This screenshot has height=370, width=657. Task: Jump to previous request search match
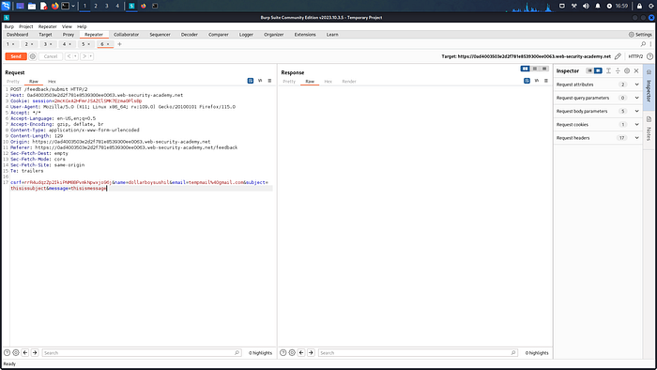coord(25,353)
